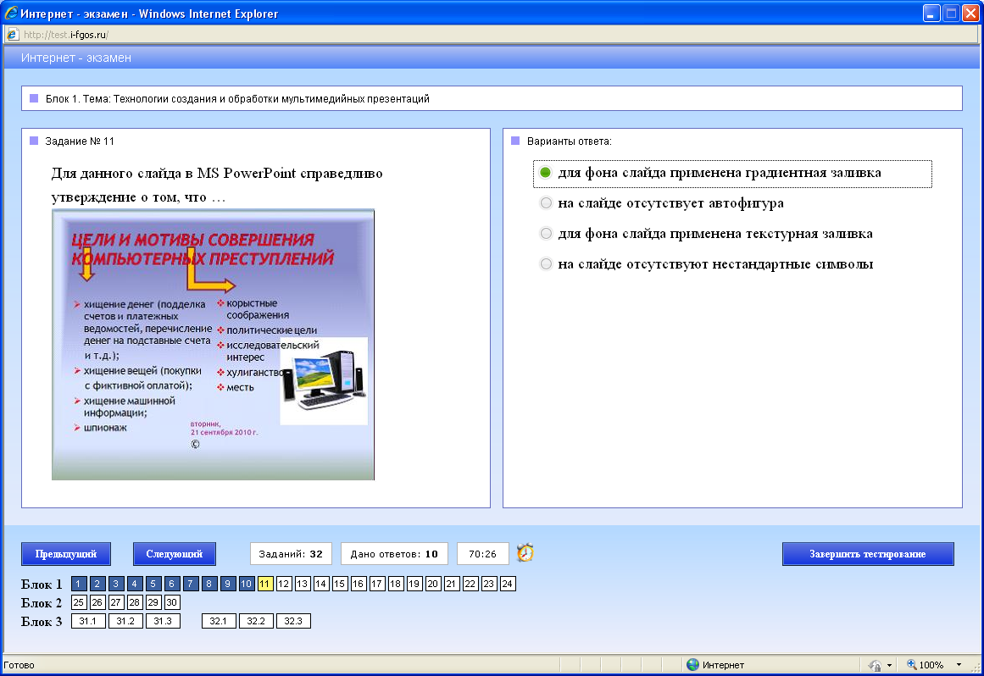
Task: Click the Internet Explorer icon in title bar
Action: 11,14
